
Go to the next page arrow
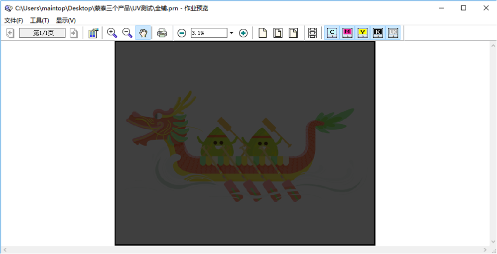pyautogui.click(x=74, y=33)
